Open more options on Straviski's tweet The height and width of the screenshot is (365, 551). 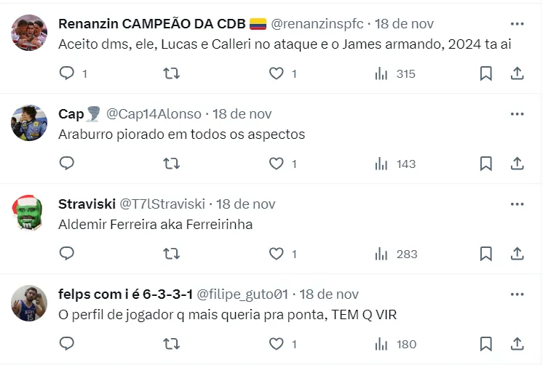(517, 204)
